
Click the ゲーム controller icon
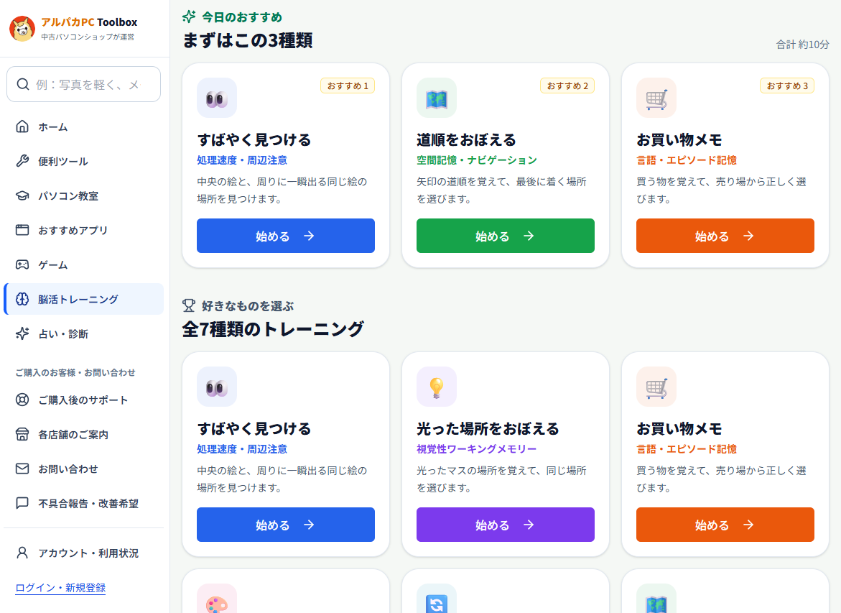pyautogui.click(x=22, y=264)
